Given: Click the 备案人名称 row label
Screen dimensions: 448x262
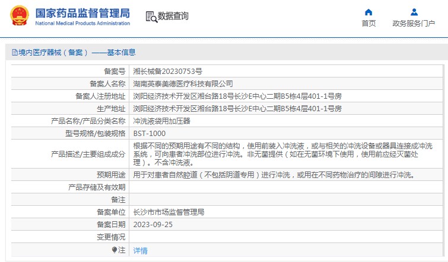Looking at the screenshot, I should [x=107, y=84].
